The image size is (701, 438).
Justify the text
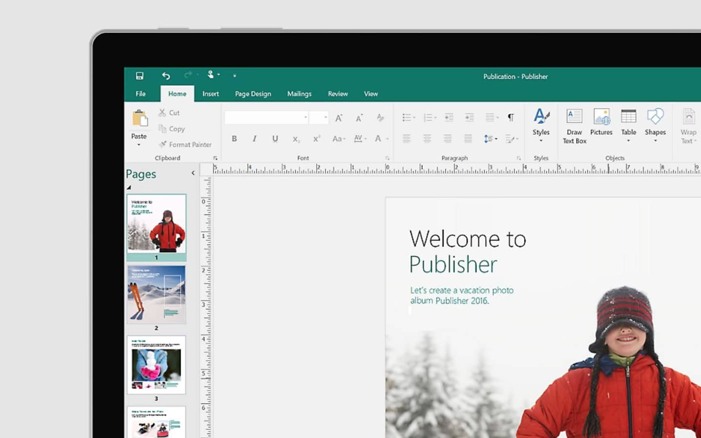[x=468, y=139]
